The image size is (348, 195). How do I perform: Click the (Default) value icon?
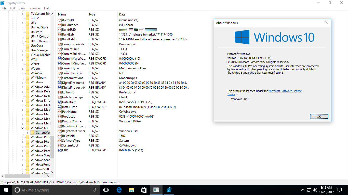(x=60, y=20)
